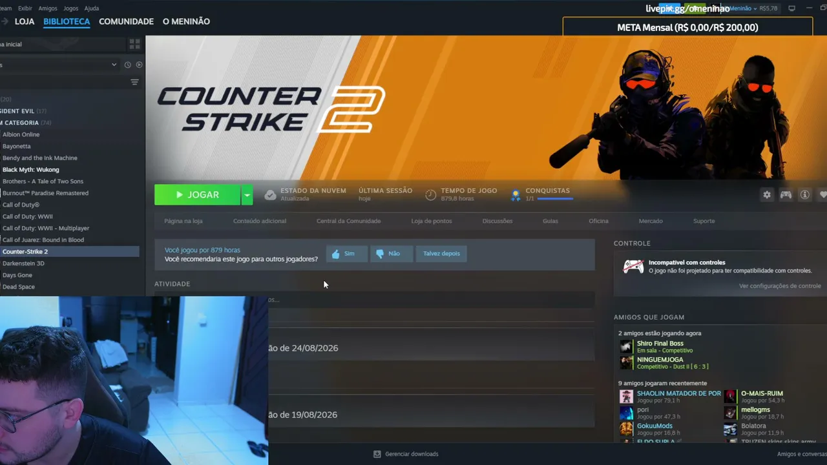Launch game with JOGAR button
The height and width of the screenshot is (465, 827).
197,195
